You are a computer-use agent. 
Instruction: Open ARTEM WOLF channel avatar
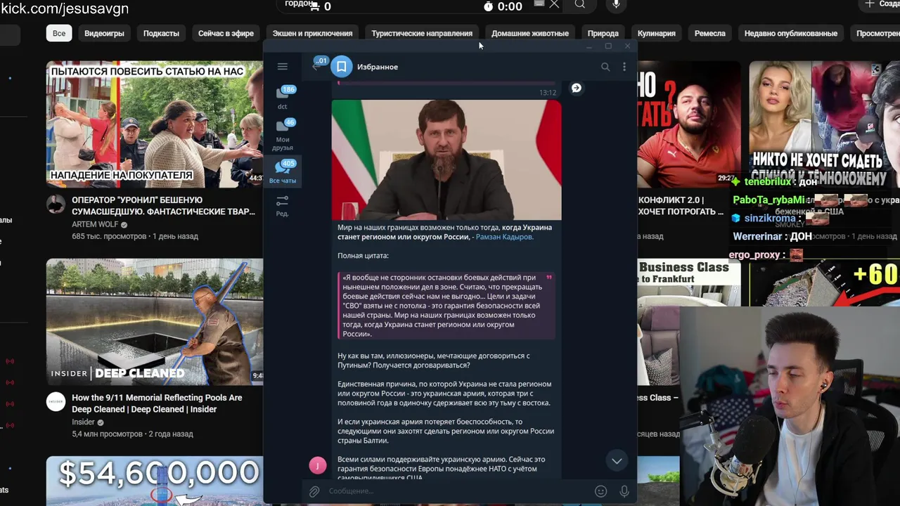(56, 205)
